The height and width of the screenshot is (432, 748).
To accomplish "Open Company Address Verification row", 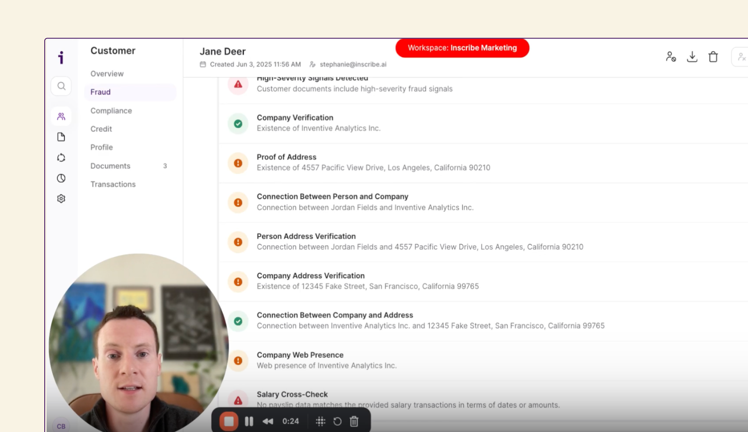I will pos(483,282).
